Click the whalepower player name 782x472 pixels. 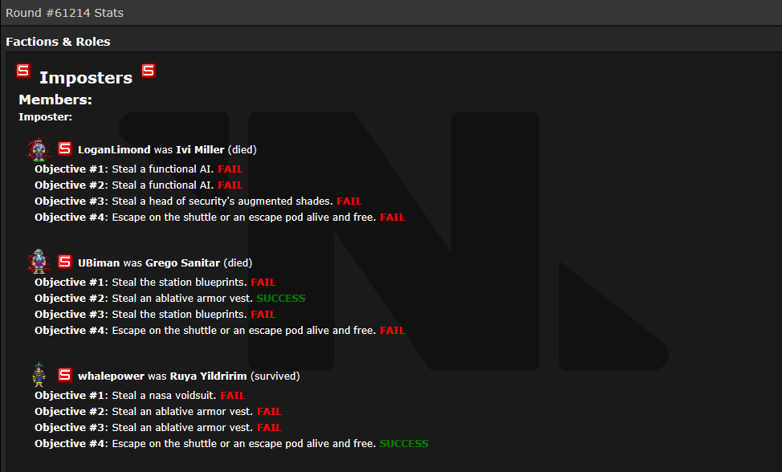pyautogui.click(x=111, y=376)
